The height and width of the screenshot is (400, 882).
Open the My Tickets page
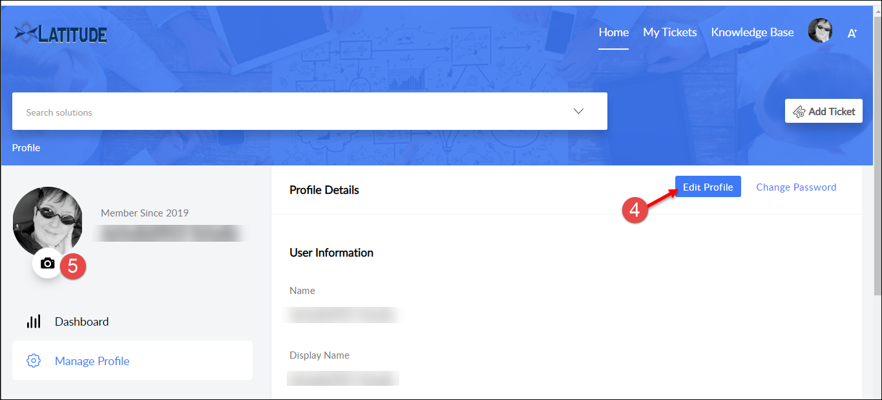[x=669, y=32]
